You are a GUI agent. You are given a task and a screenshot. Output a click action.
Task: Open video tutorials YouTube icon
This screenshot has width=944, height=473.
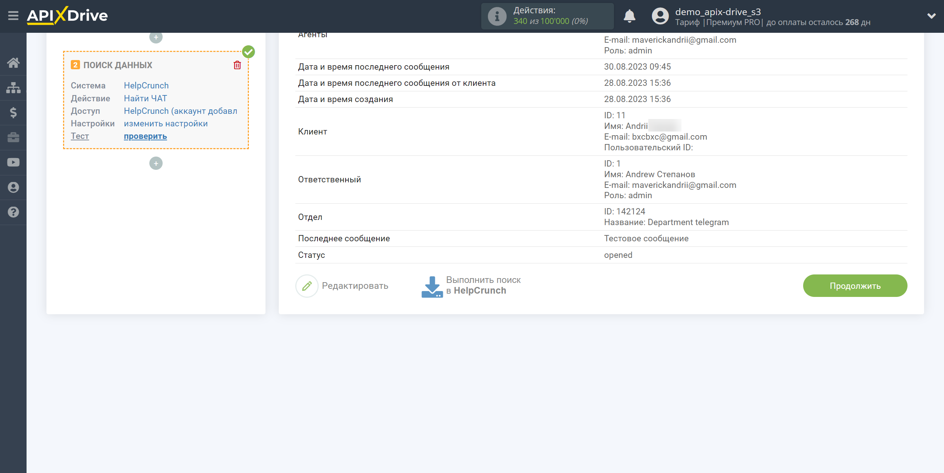pos(13,162)
